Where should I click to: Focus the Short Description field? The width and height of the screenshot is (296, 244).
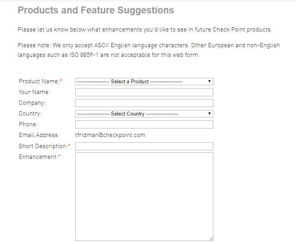click(x=144, y=146)
